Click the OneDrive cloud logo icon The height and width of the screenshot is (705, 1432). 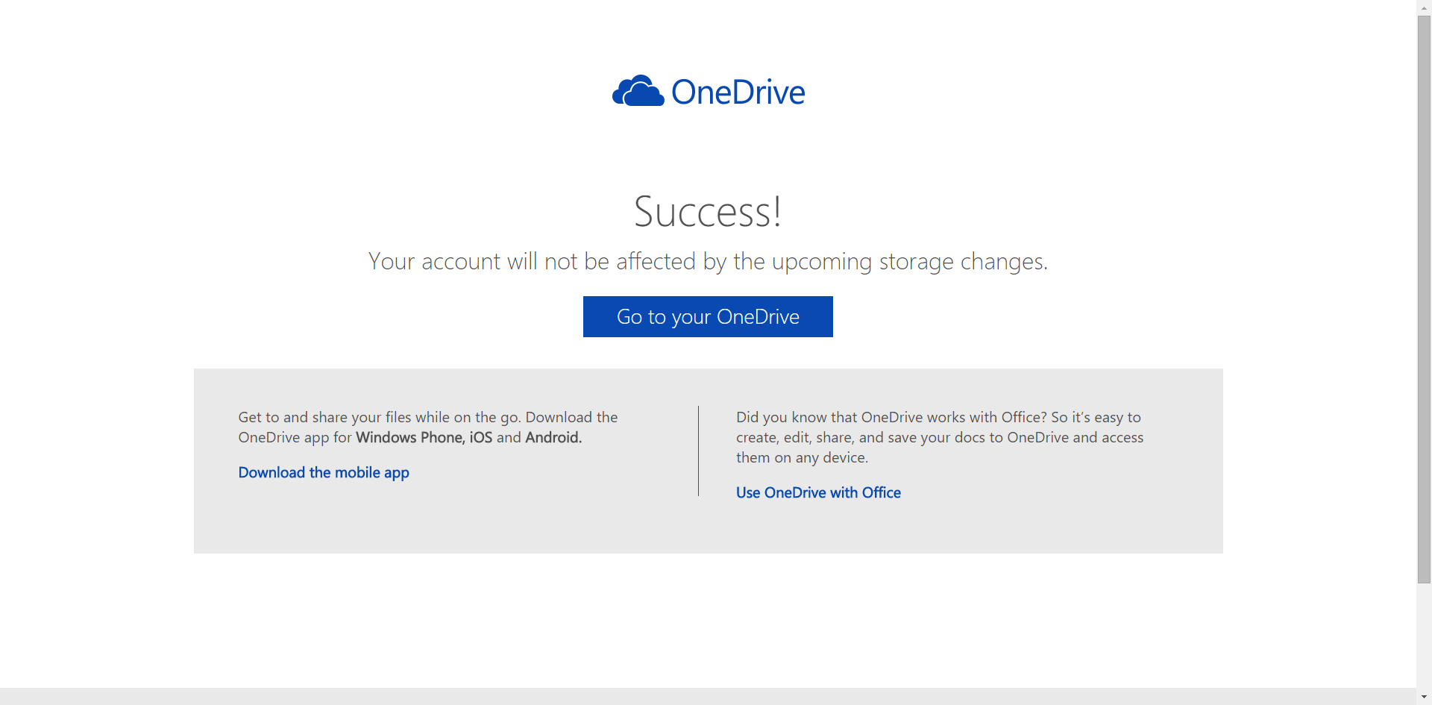638,91
